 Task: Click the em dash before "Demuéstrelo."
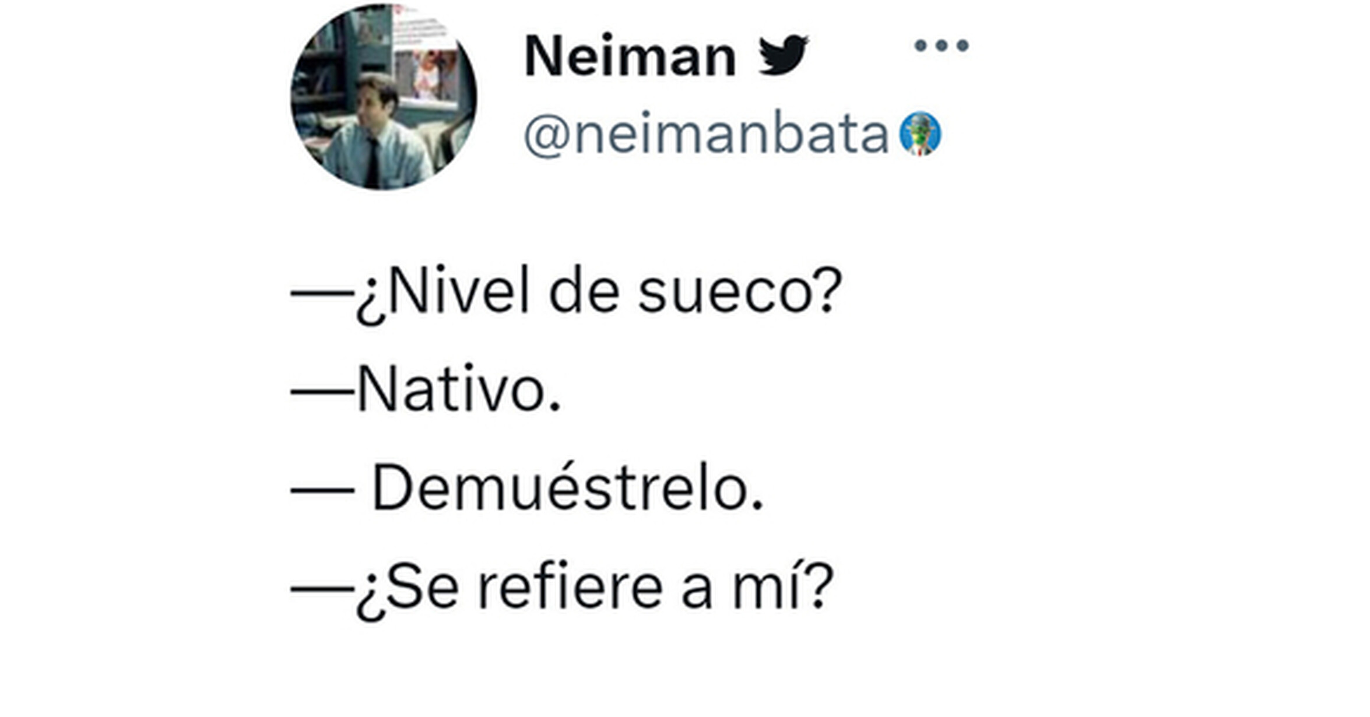tap(322, 490)
